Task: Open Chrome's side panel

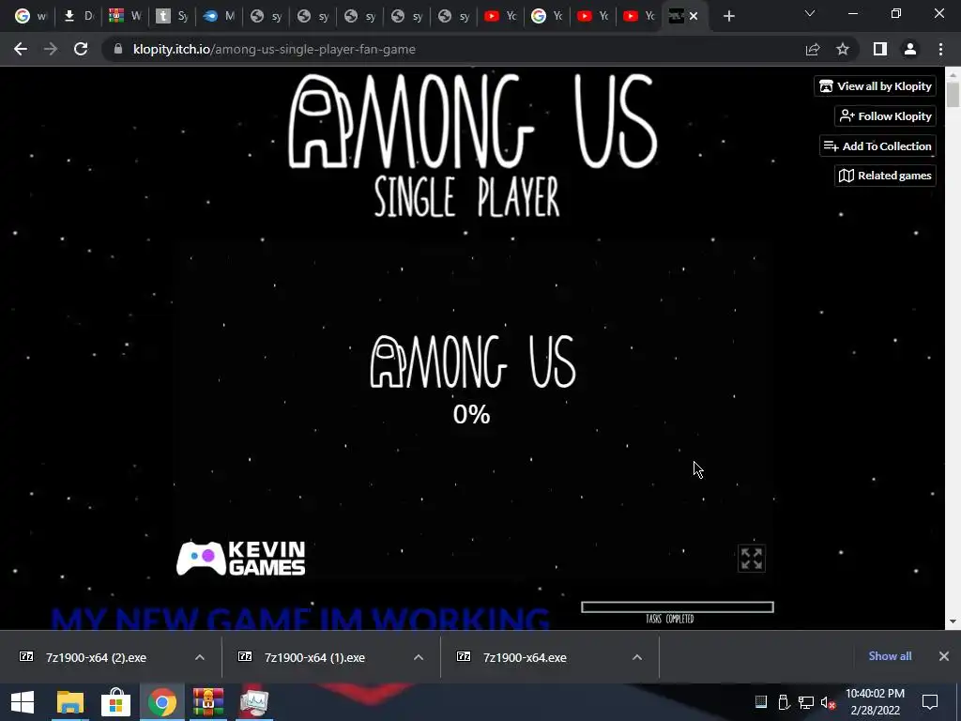Action: point(880,49)
